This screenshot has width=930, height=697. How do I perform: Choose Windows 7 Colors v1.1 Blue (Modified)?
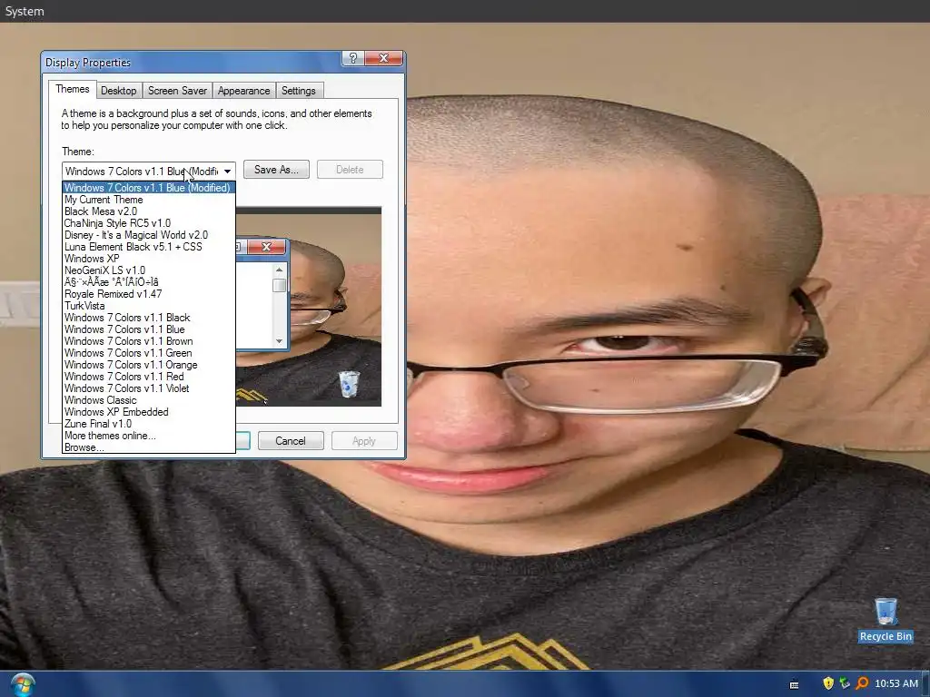(x=148, y=188)
